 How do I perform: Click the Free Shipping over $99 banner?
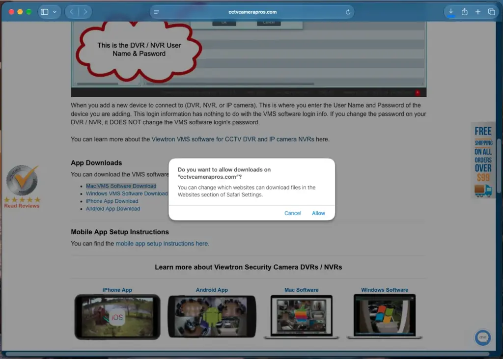[x=483, y=161]
